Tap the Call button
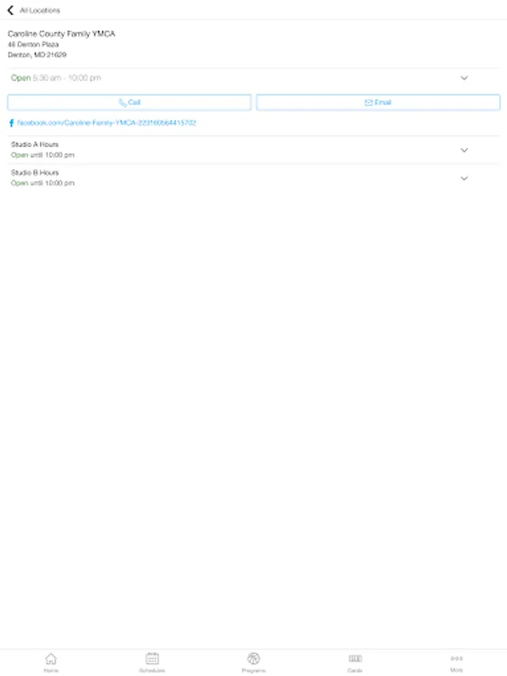The height and width of the screenshot is (676, 507). [129, 103]
